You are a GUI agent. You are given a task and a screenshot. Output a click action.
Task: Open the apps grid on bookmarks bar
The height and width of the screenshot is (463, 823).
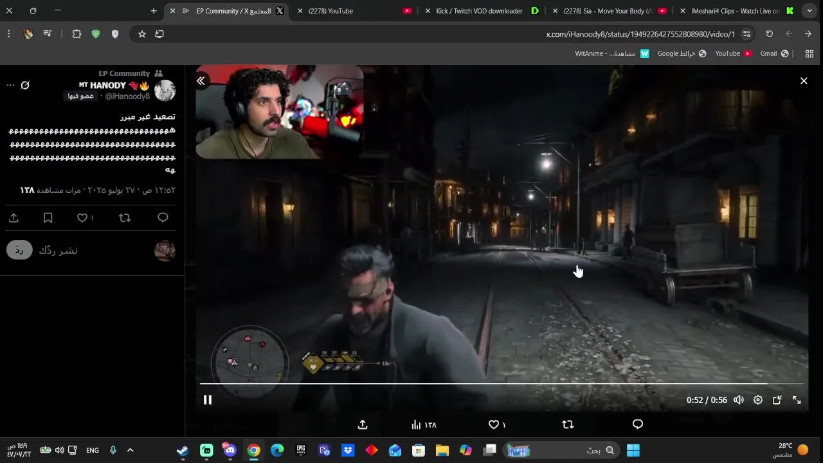coord(809,53)
